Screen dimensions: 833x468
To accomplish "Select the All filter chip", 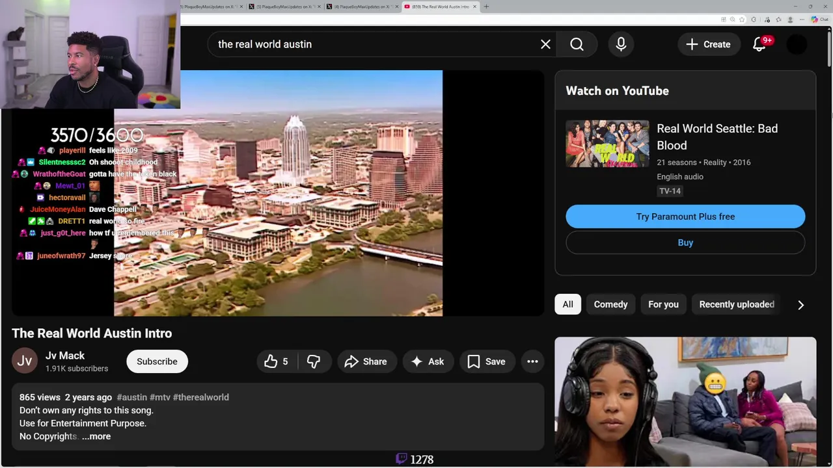I will (568, 304).
